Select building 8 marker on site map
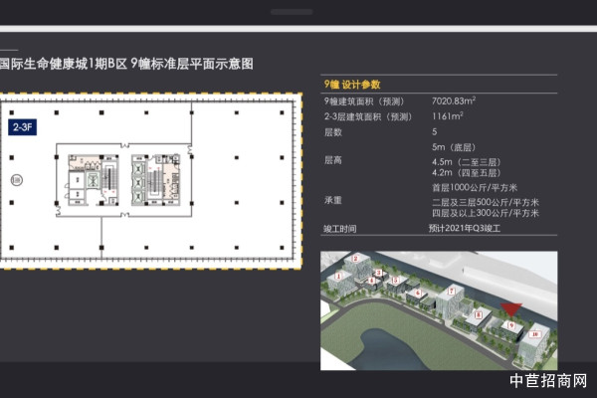597x398 pixels. click(x=479, y=315)
